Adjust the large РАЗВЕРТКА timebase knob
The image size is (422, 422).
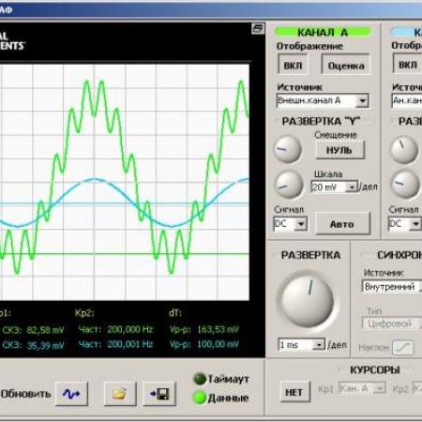(x=308, y=300)
